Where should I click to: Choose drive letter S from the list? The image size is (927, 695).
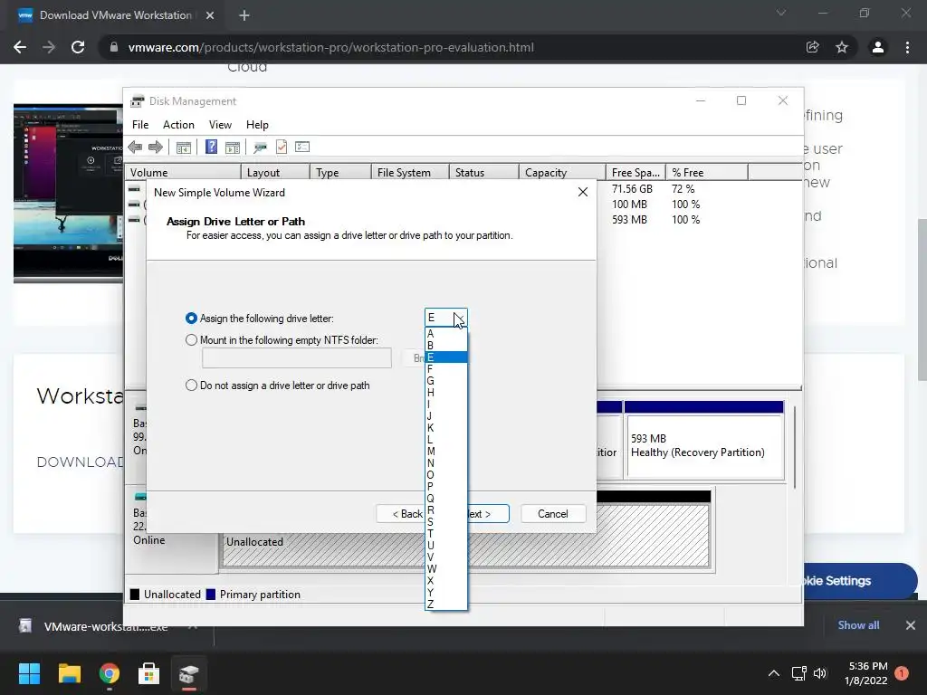pyautogui.click(x=445, y=522)
